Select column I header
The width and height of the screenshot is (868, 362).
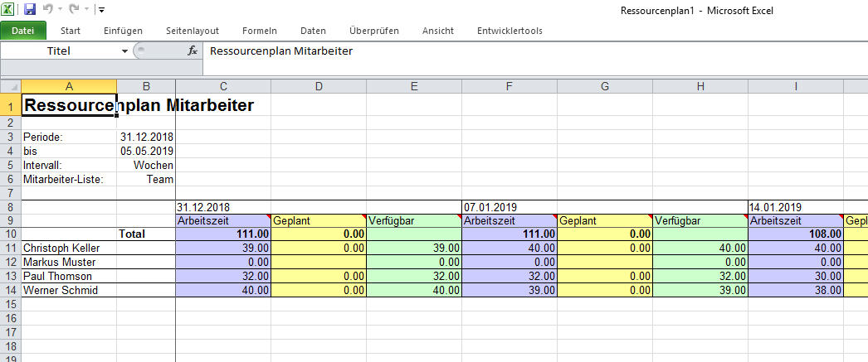(x=796, y=86)
